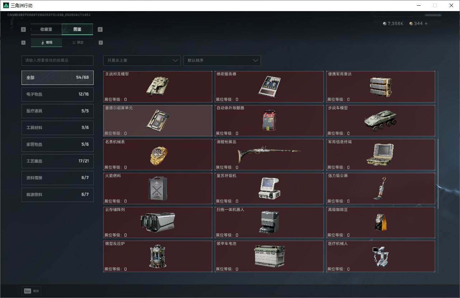The height and width of the screenshot is (298, 460).
Task: Click the 军用信息终端 terminal icon
Action: click(380, 154)
